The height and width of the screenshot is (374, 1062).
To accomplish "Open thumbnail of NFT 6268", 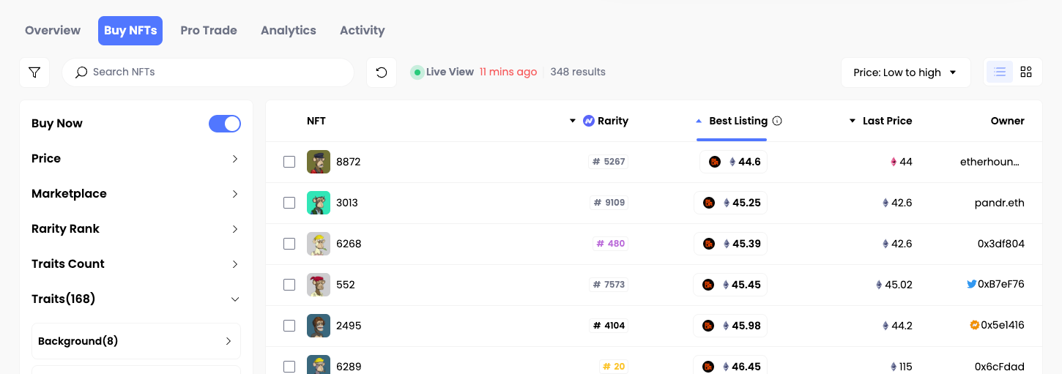I will pos(319,244).
